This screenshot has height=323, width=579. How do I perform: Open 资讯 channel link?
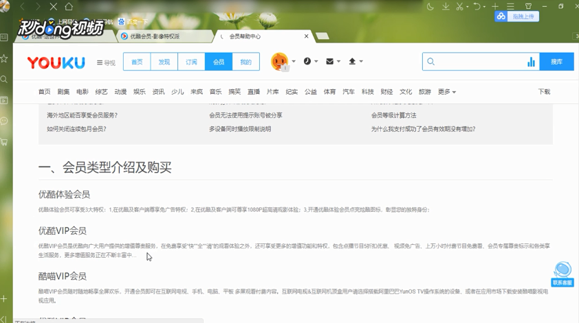pos(158,92)
